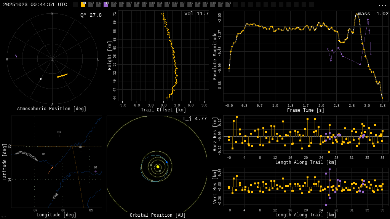Click the blue Earth dot in orbit plot

coord(166,162)
